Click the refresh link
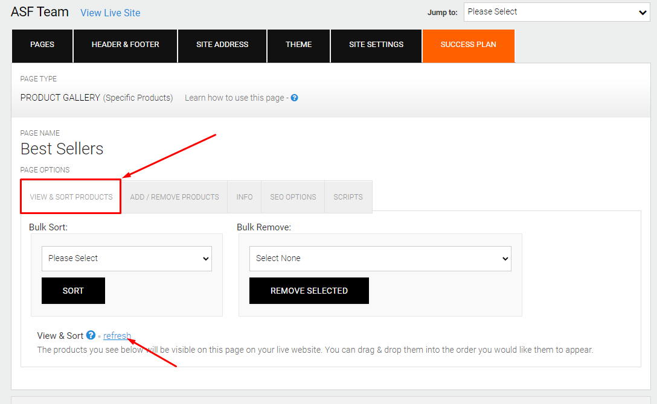 click(117, 335)
